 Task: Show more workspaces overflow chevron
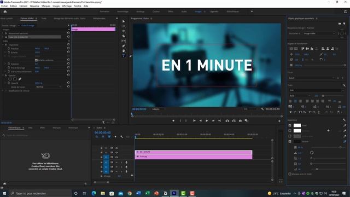click(x=252, y=11)
